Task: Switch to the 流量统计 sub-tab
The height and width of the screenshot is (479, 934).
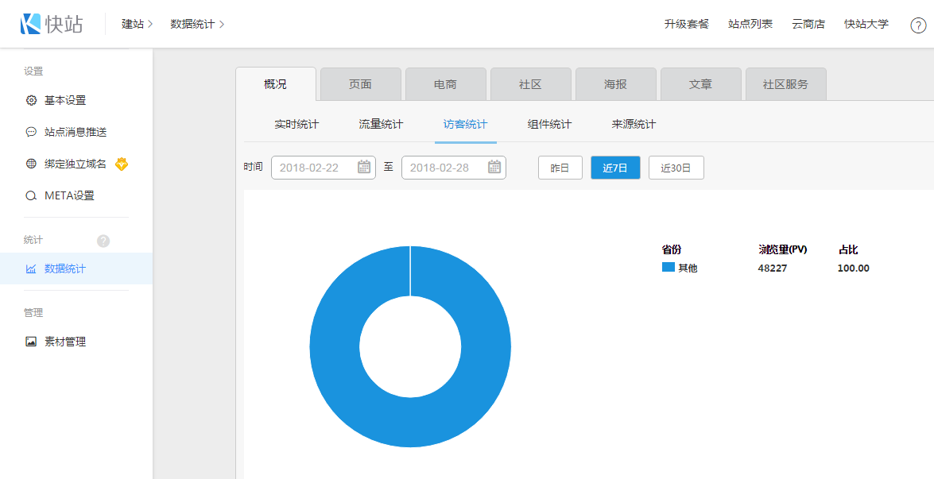Action: tap(381, 124)
